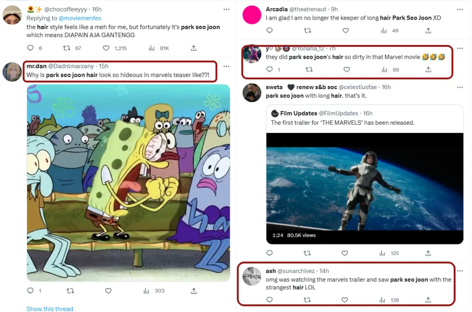The image size is (472, 312).
Task: Share Arcadia's tweet
Action: 428,31
